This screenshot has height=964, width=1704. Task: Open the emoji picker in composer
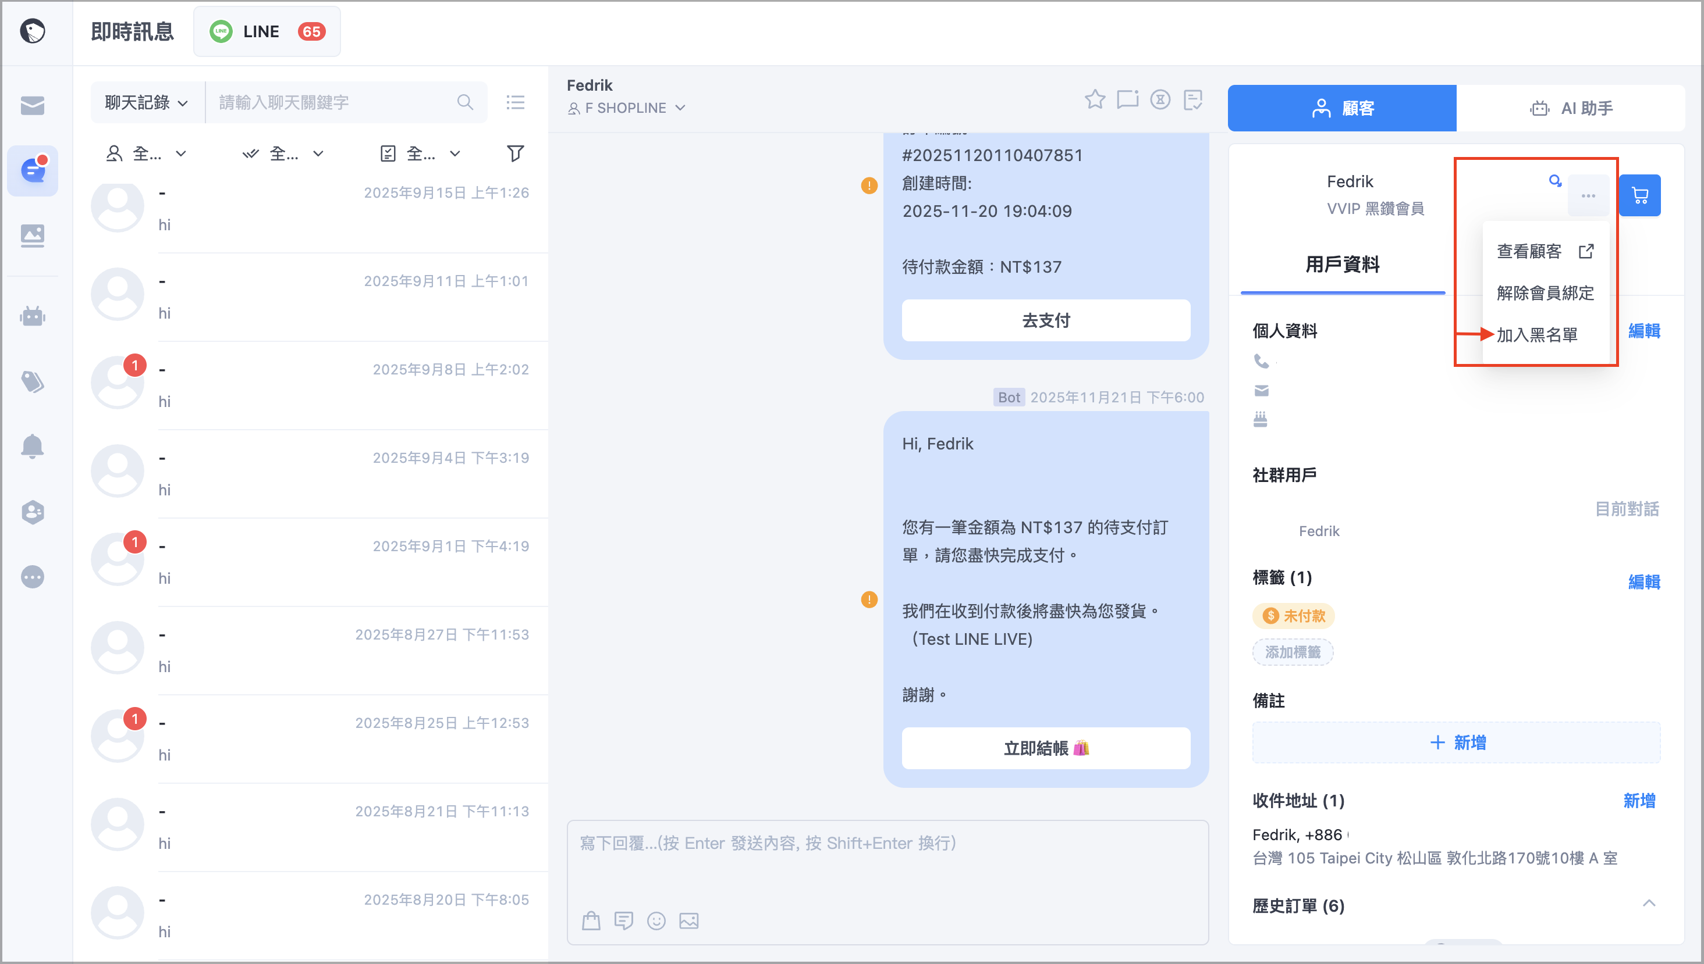tap(656, 920)
